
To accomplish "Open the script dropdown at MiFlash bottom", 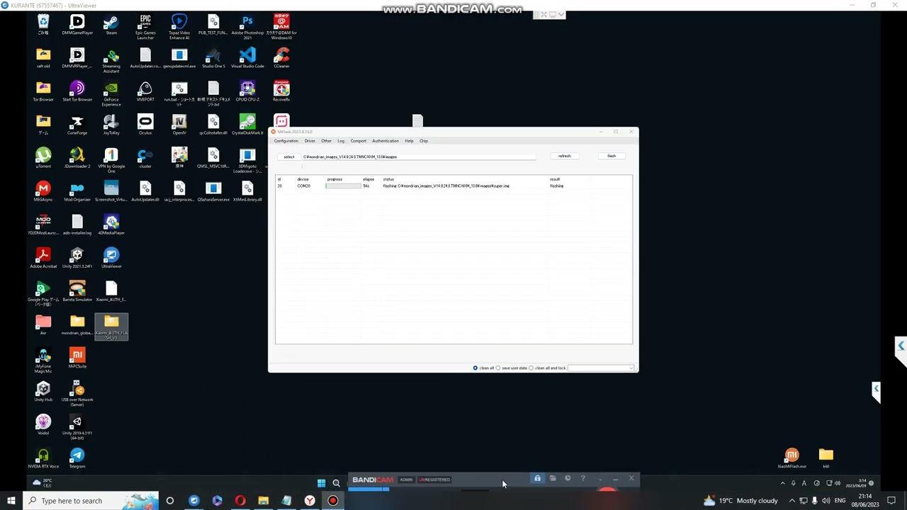I will [x=601, y=368].
